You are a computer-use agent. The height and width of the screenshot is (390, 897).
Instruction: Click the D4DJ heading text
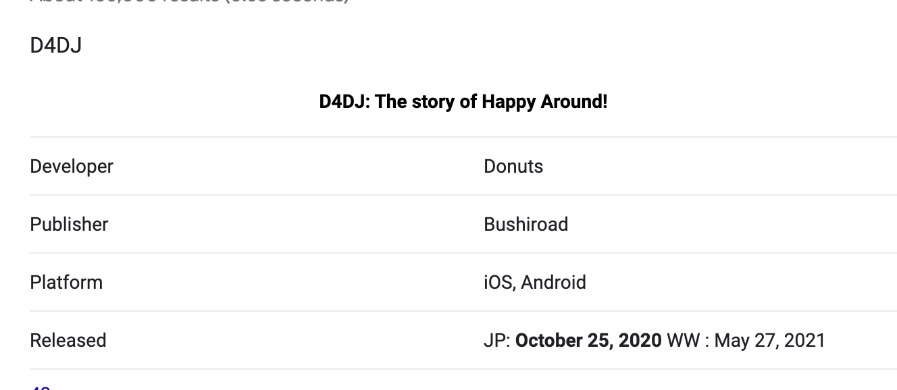pos(55,46)
